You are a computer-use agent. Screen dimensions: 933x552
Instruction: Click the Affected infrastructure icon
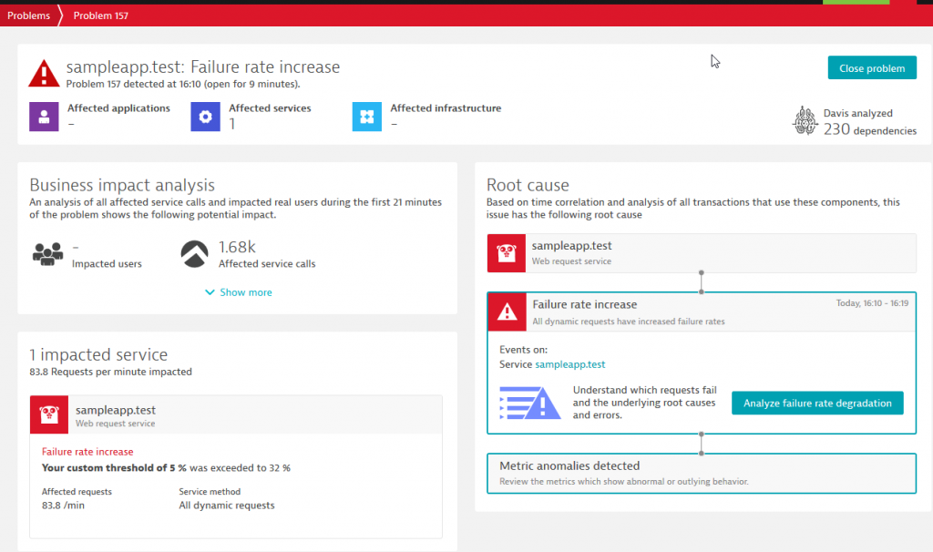pos(367,117)
